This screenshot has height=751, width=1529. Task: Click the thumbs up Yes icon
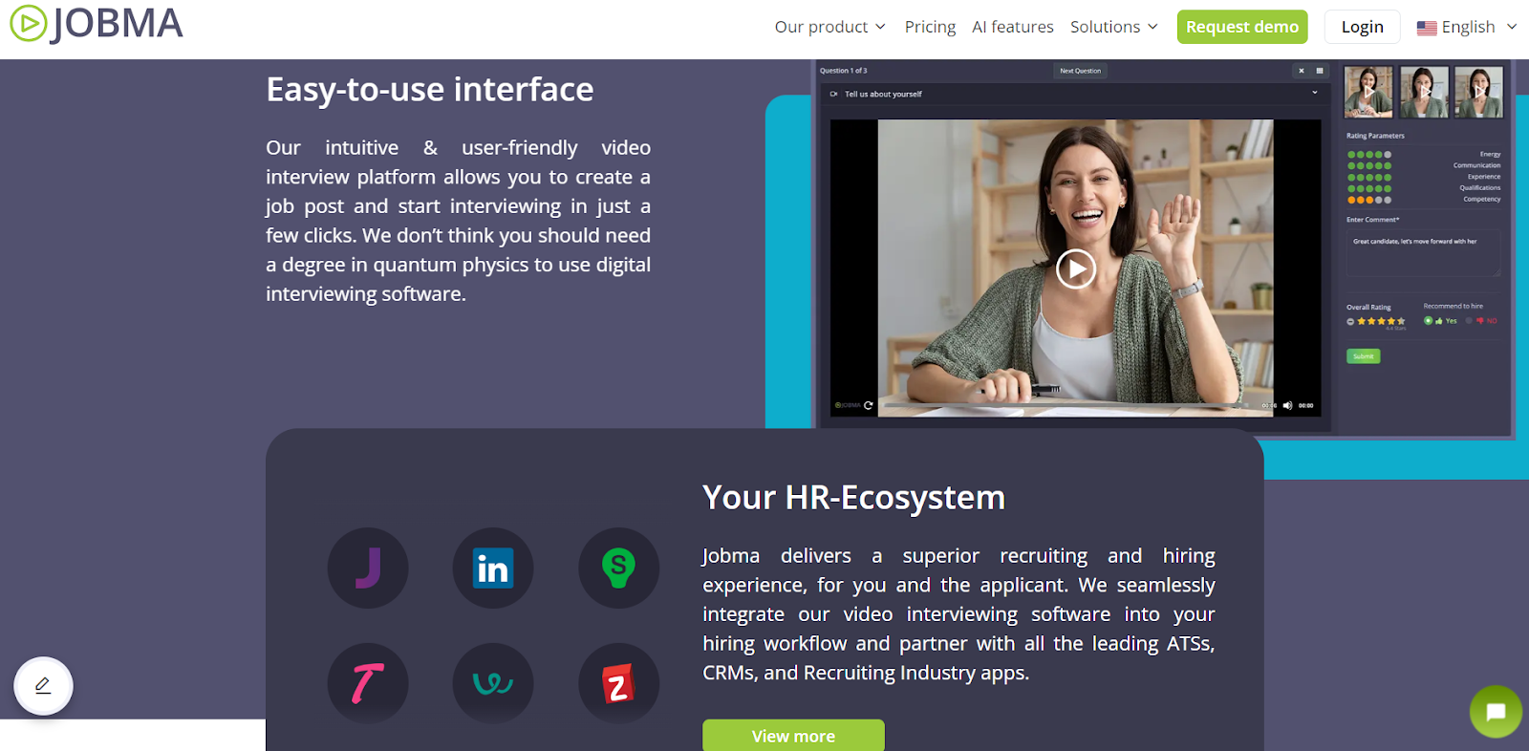(x=1439, y=321)
